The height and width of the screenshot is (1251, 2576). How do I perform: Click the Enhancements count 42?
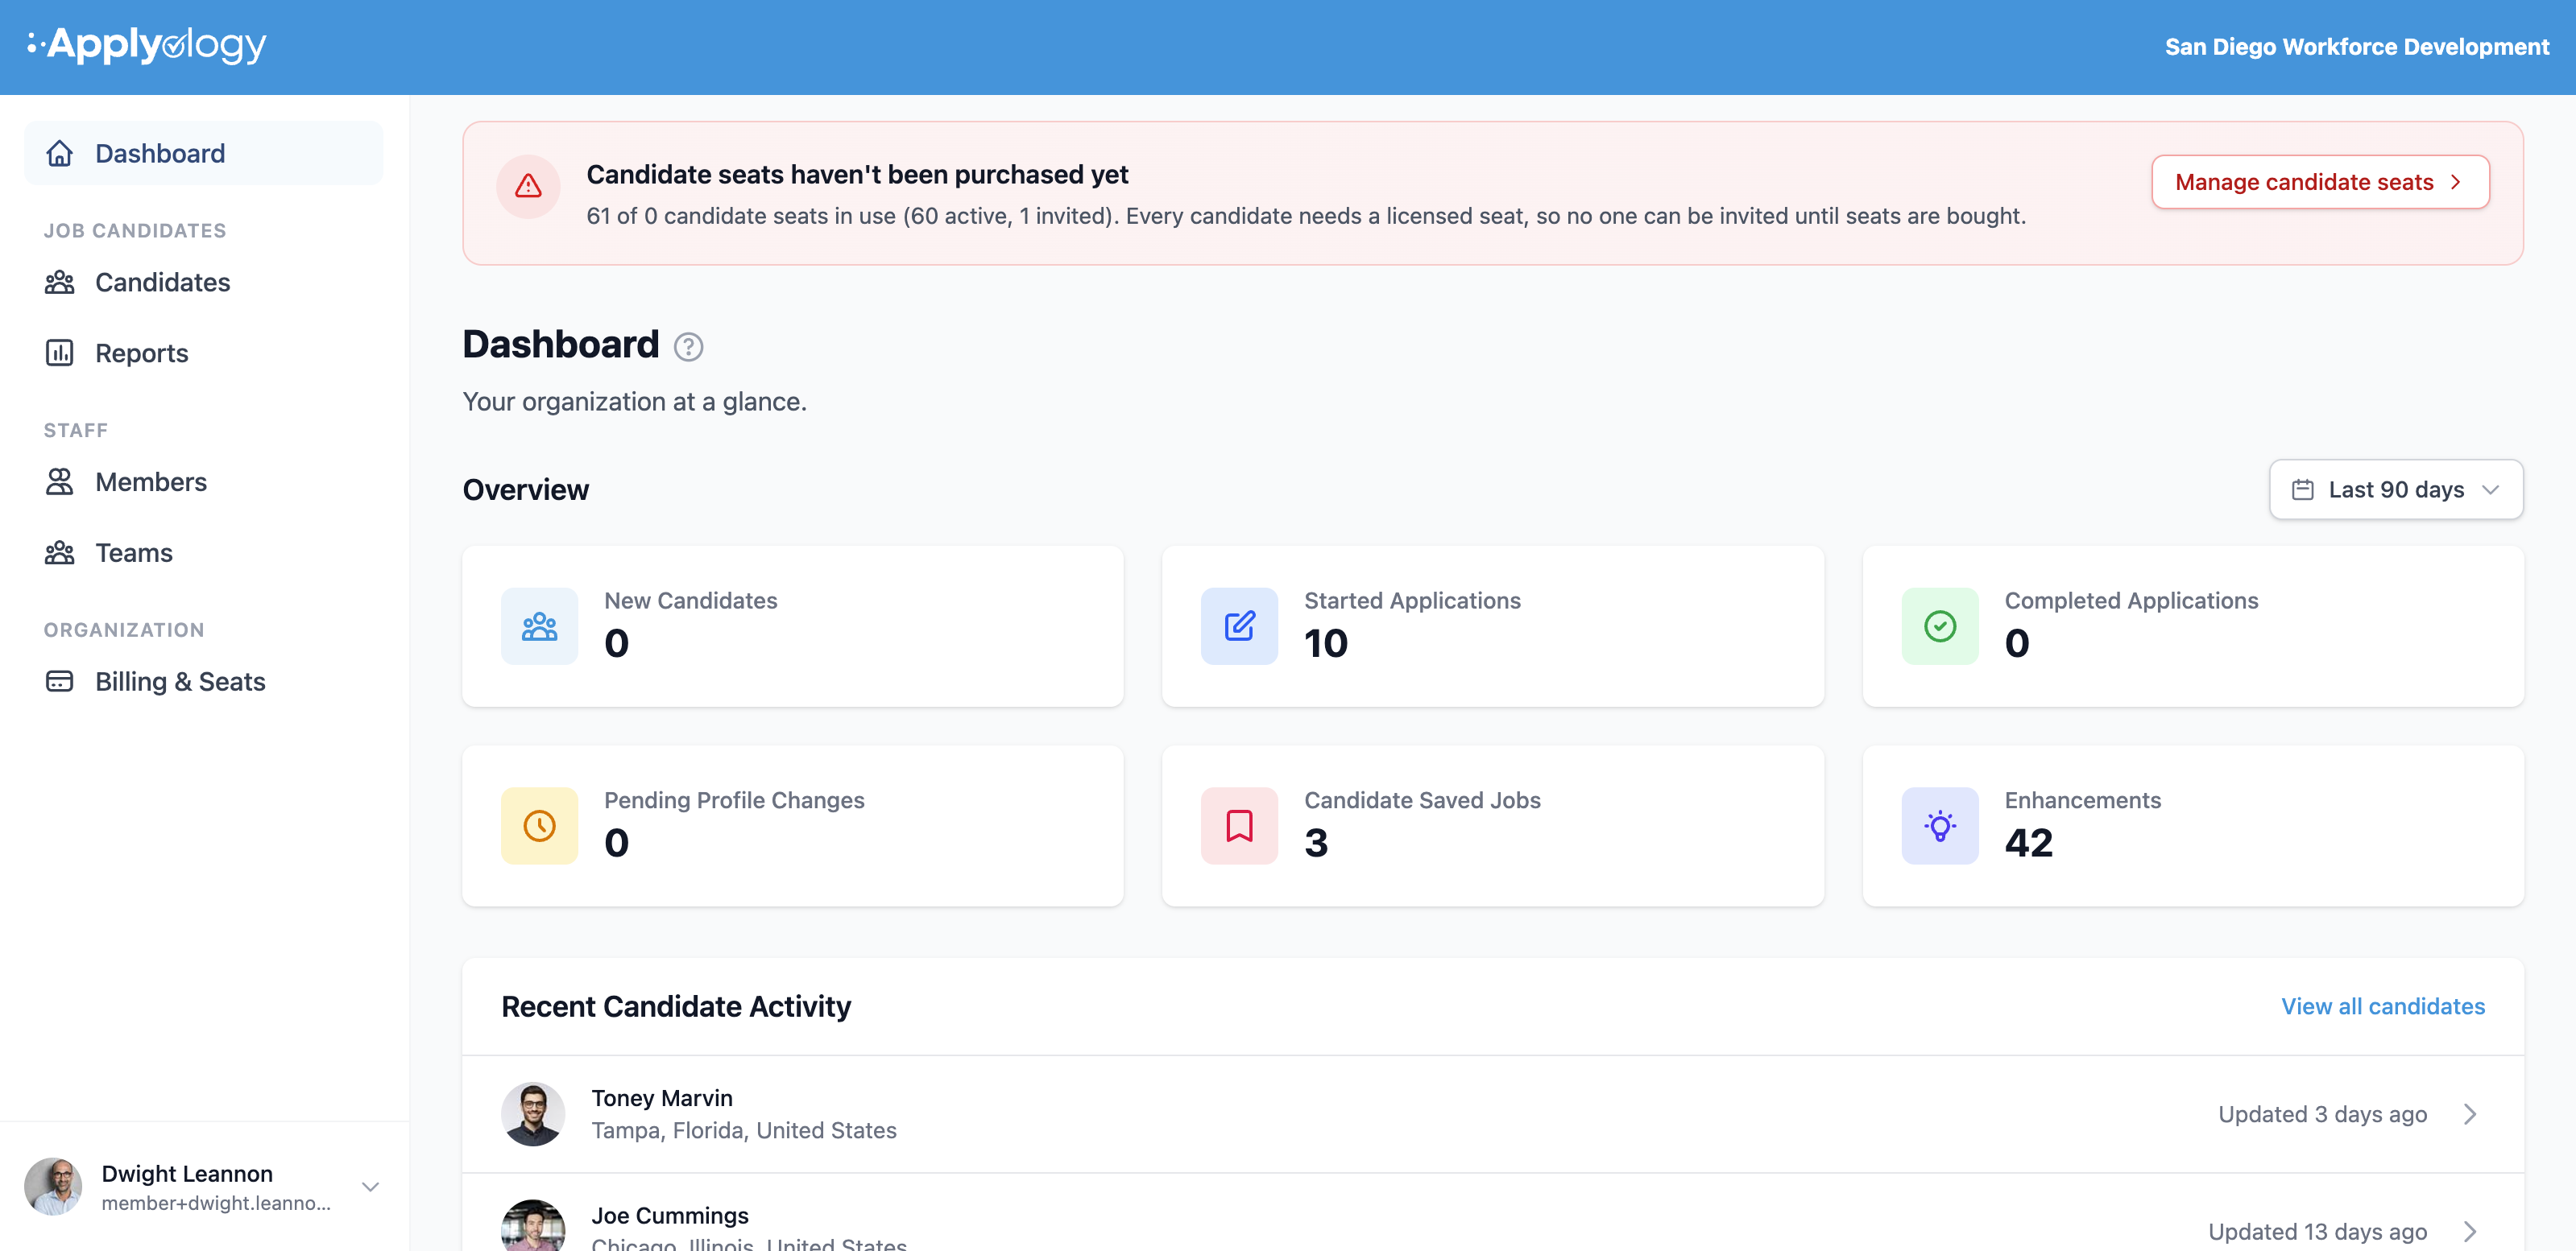[2029, 844]
